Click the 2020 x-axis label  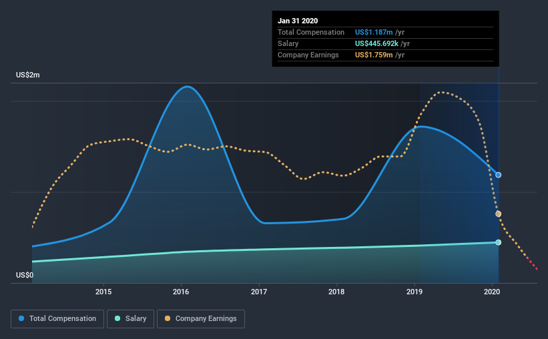tap(492, 292)
